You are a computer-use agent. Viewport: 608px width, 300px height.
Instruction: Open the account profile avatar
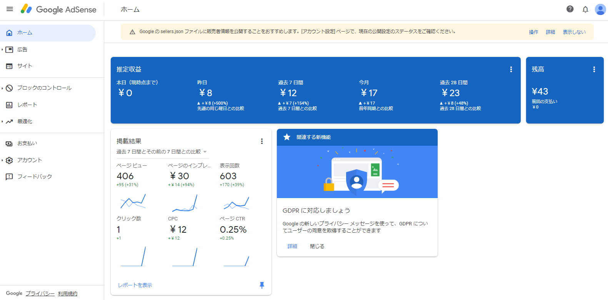click(600, 9)
